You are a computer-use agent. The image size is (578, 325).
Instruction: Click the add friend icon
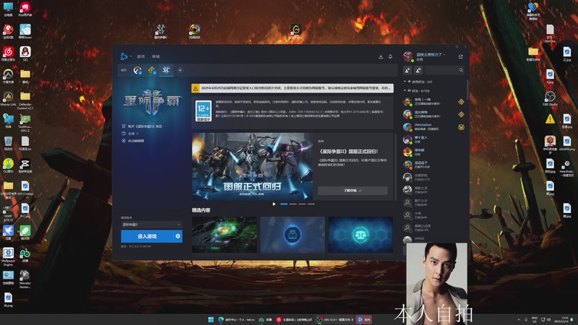(x=407, y=70)
